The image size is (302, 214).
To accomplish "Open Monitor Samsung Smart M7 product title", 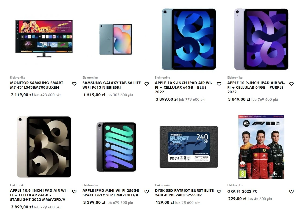I will pyautogui.click(x=36, y=85).
